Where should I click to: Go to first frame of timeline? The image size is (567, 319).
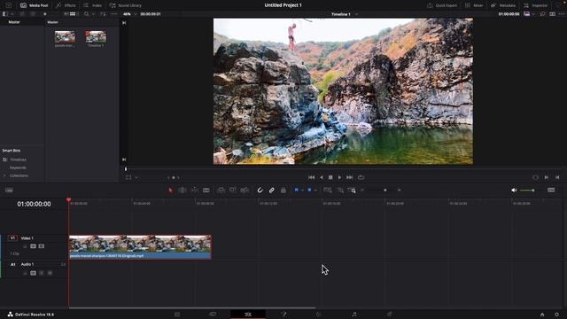(x=311, y=177)
